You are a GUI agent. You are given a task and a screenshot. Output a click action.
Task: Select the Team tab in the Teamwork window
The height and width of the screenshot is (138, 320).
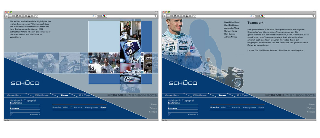point(222,95)
